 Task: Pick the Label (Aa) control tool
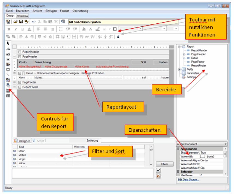click(8, 49)
